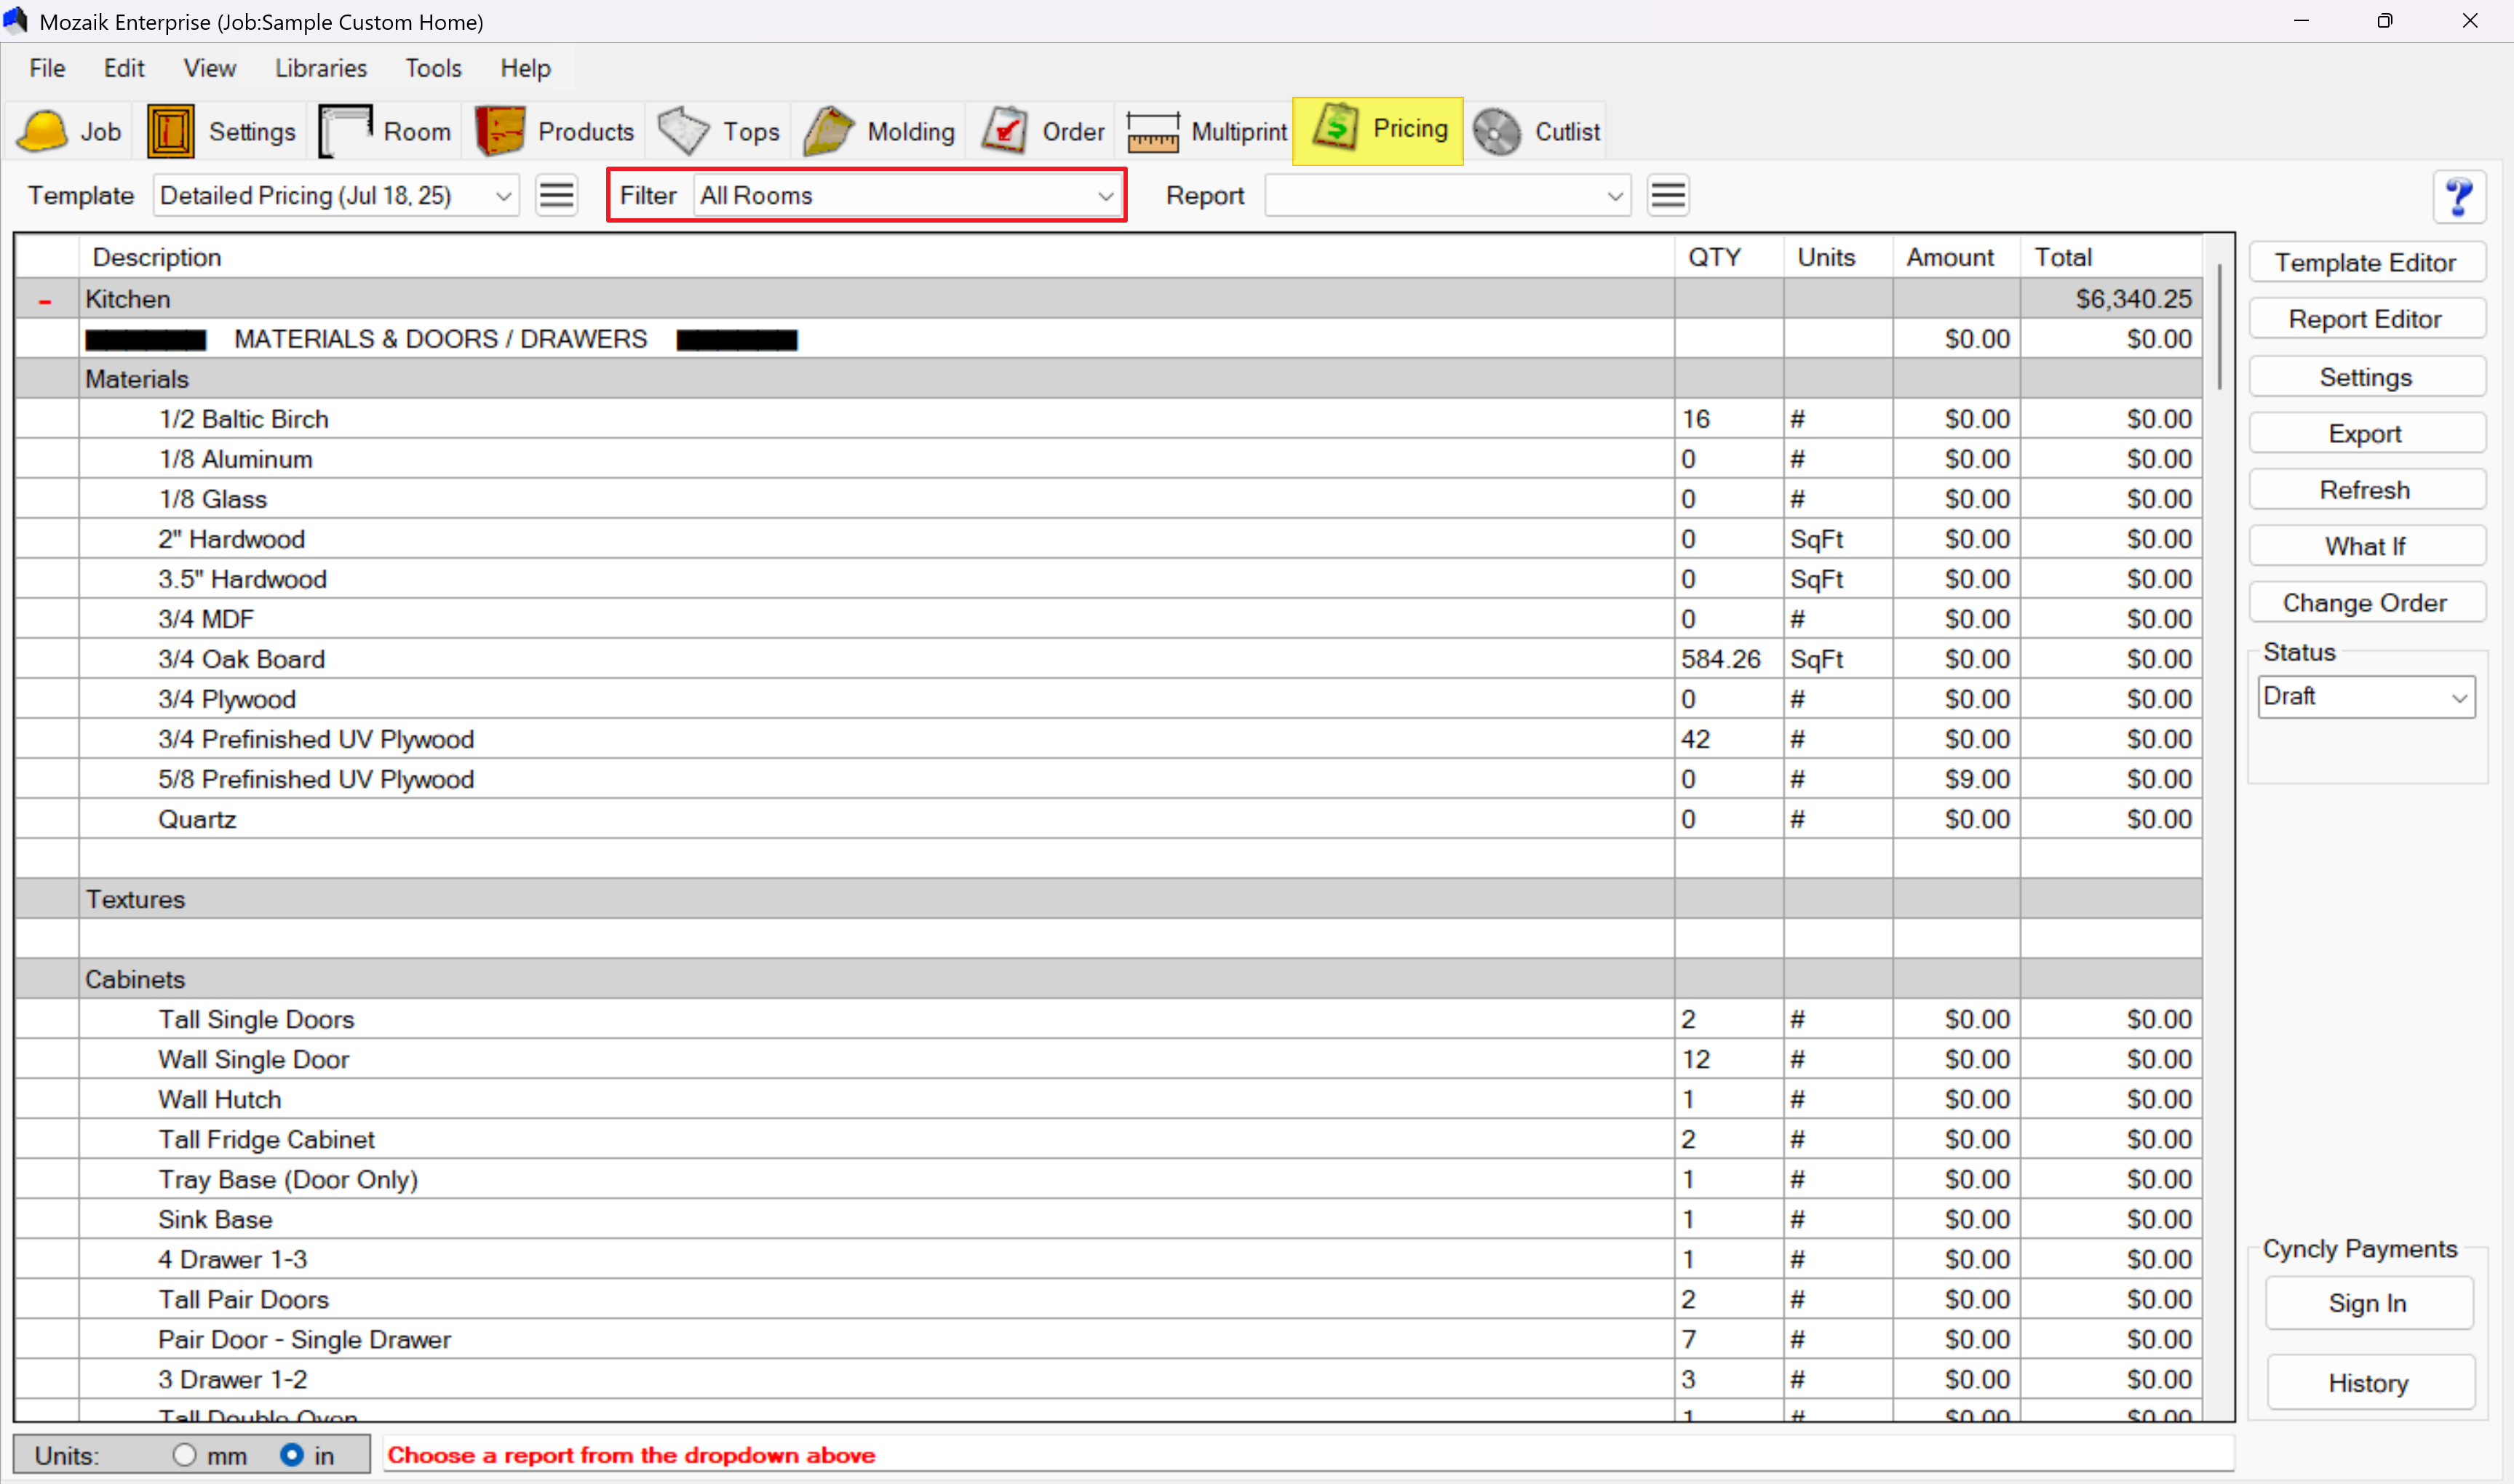Click the Settings toolbar icon
This screenshot has width=2514, height=1484.
(x=170, y=131)
